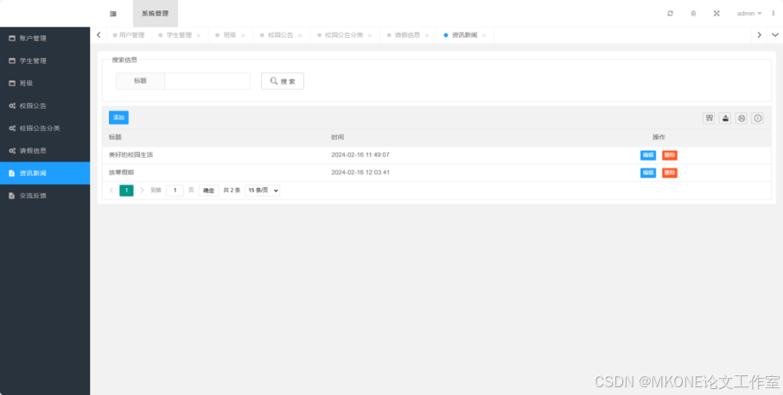Click the 2024-02-16 12:03:41 time cell
This screenshot has height=395, width=783.
coord(360,172)
